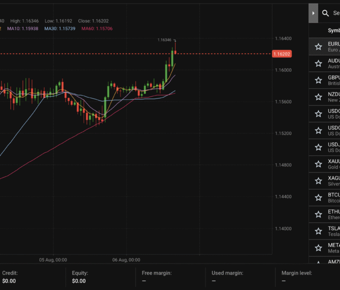Add GBP British pound to favorites

318,80
